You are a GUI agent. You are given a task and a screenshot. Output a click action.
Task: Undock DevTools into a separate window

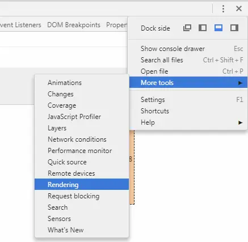click(187, 28)
